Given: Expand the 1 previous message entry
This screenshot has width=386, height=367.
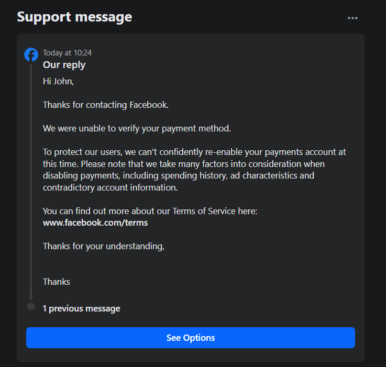Looking at the screenshot, I should pyautogui.click(x=81, y=308).
